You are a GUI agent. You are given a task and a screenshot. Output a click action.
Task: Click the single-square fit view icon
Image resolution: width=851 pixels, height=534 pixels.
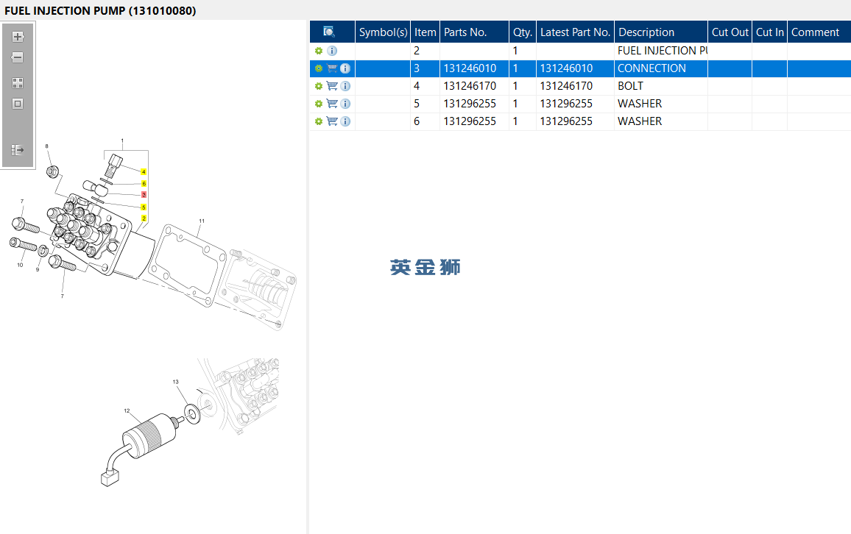click(18, 104)
